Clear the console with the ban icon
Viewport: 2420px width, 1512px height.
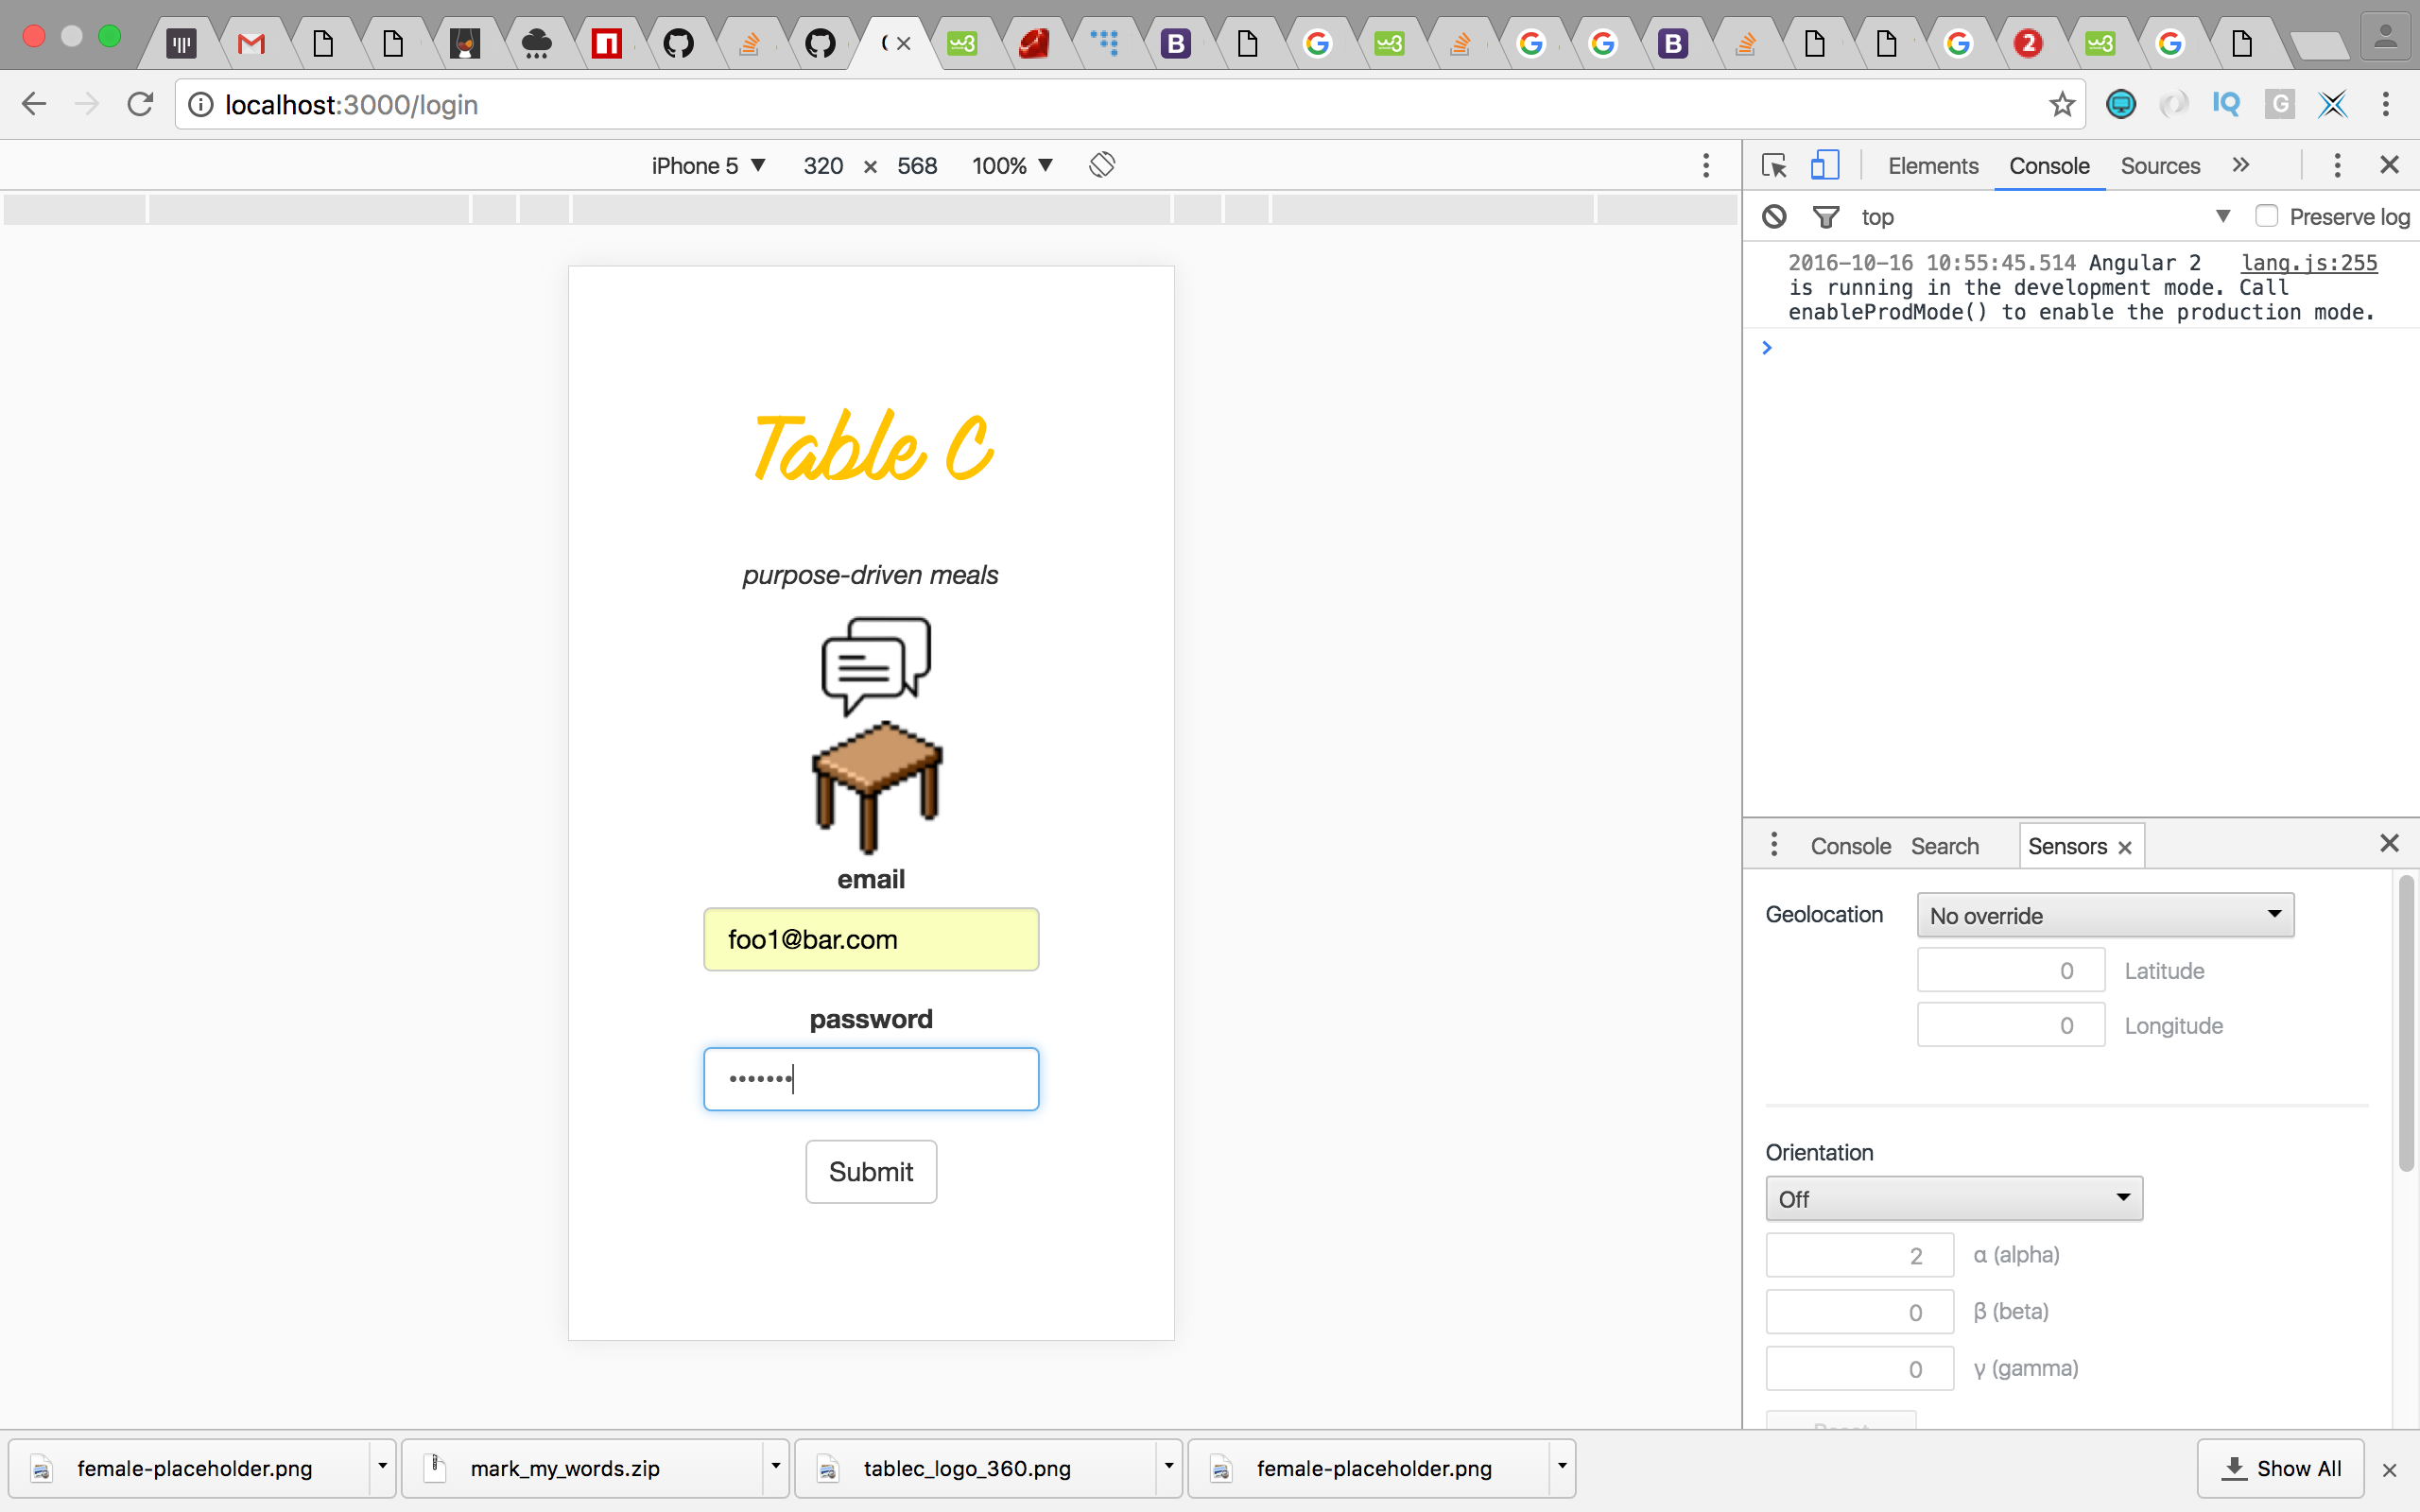1774,216
